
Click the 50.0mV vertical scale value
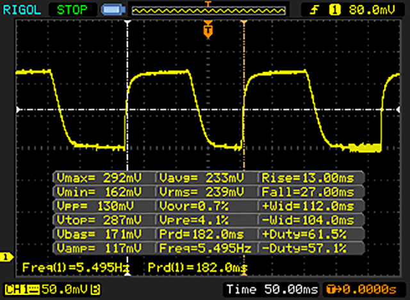coord(65,290)
